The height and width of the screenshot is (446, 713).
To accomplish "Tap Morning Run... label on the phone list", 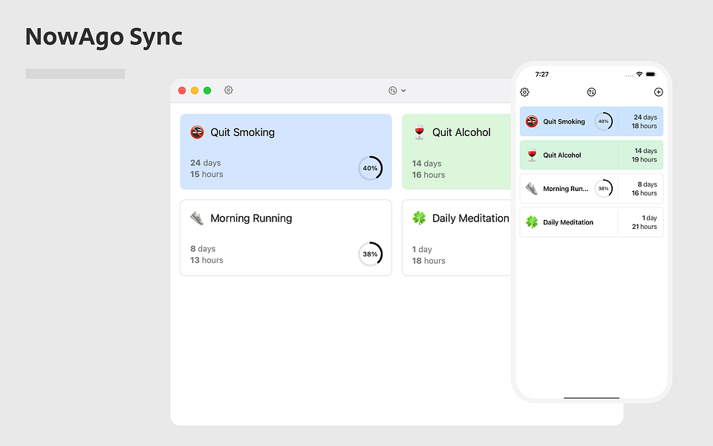I will [x=566, y=189].
